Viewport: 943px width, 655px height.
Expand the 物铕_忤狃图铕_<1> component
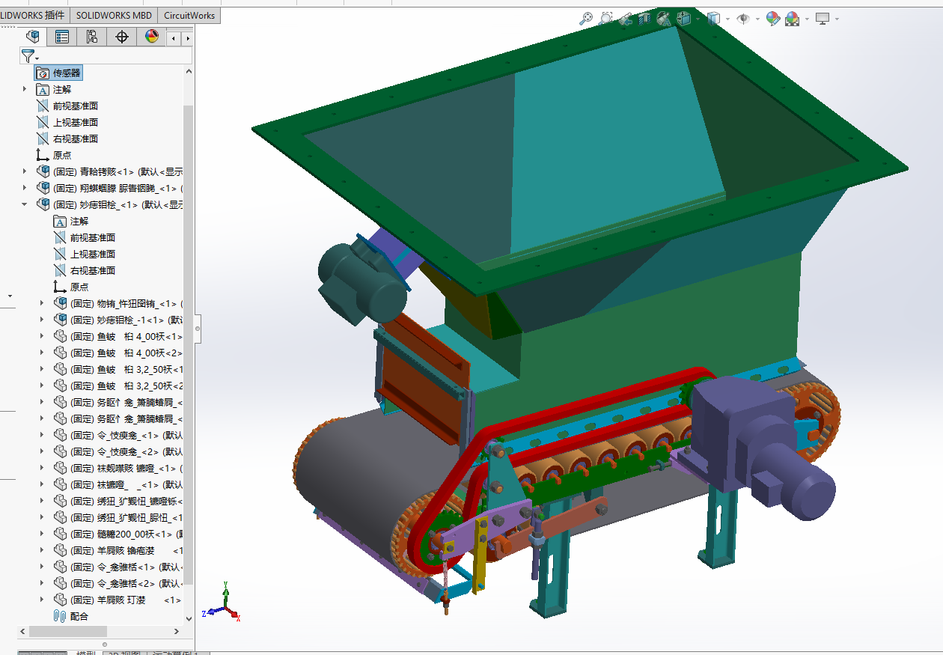[x=42, y=303]
